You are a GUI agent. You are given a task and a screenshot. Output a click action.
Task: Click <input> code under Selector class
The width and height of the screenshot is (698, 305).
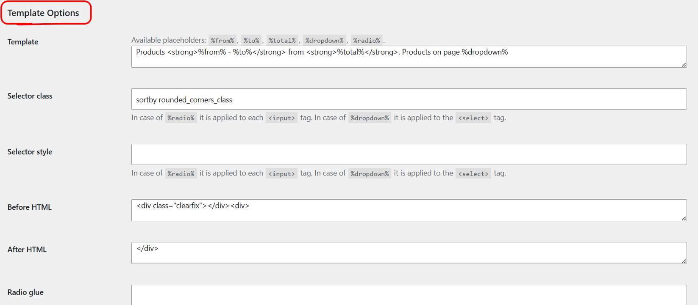282,118
